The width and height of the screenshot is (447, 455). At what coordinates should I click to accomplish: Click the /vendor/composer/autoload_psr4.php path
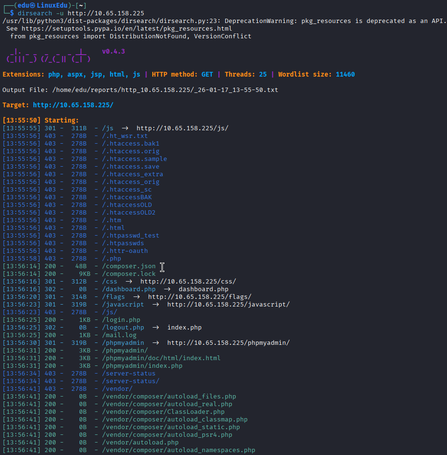[x=167, y=435]
